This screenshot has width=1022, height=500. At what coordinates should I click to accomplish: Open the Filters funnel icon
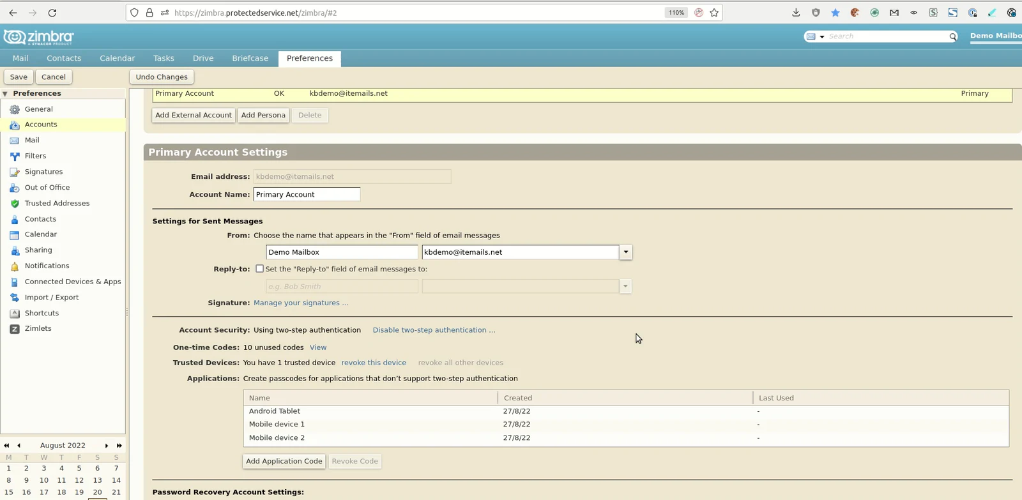tap(15, 156)
